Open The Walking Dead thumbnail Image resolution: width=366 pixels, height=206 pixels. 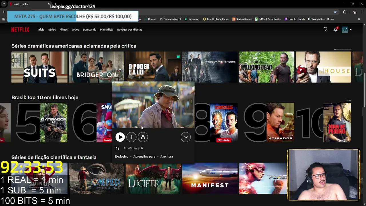[x=266, y=67]
